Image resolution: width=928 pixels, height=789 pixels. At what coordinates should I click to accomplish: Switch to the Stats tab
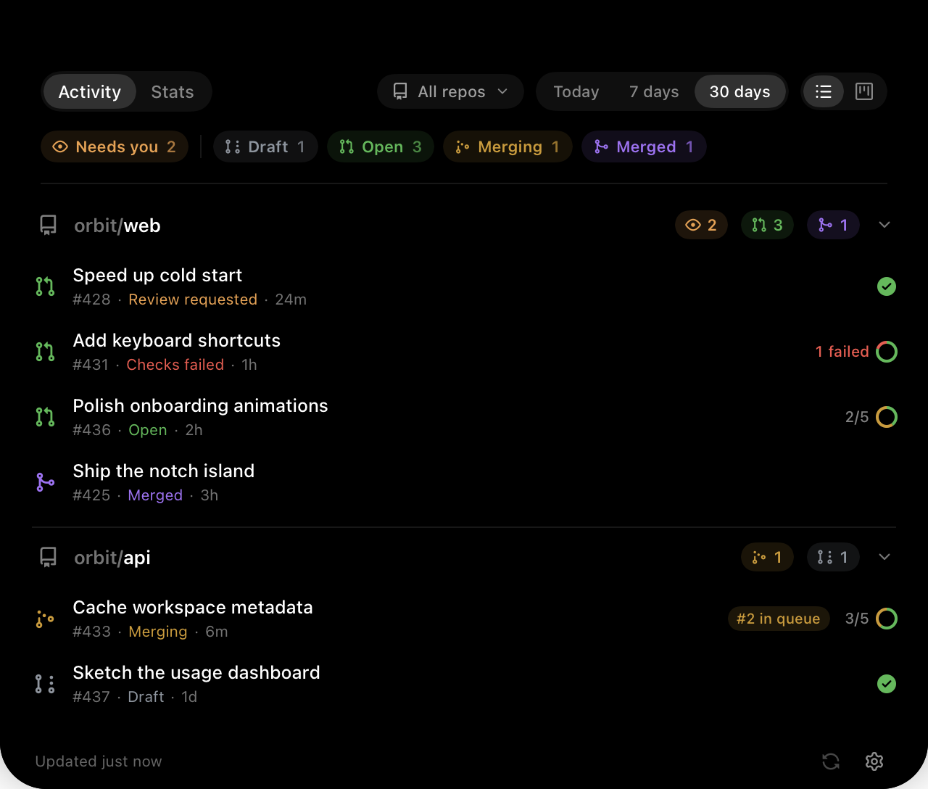[173, 91]
